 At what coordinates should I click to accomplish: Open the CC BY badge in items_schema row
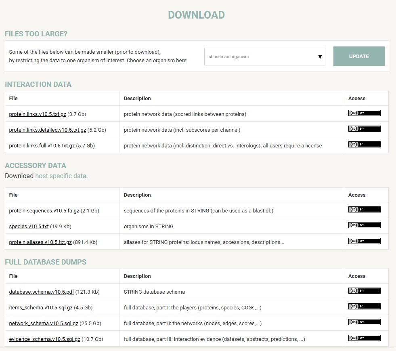tap(364, 306)
